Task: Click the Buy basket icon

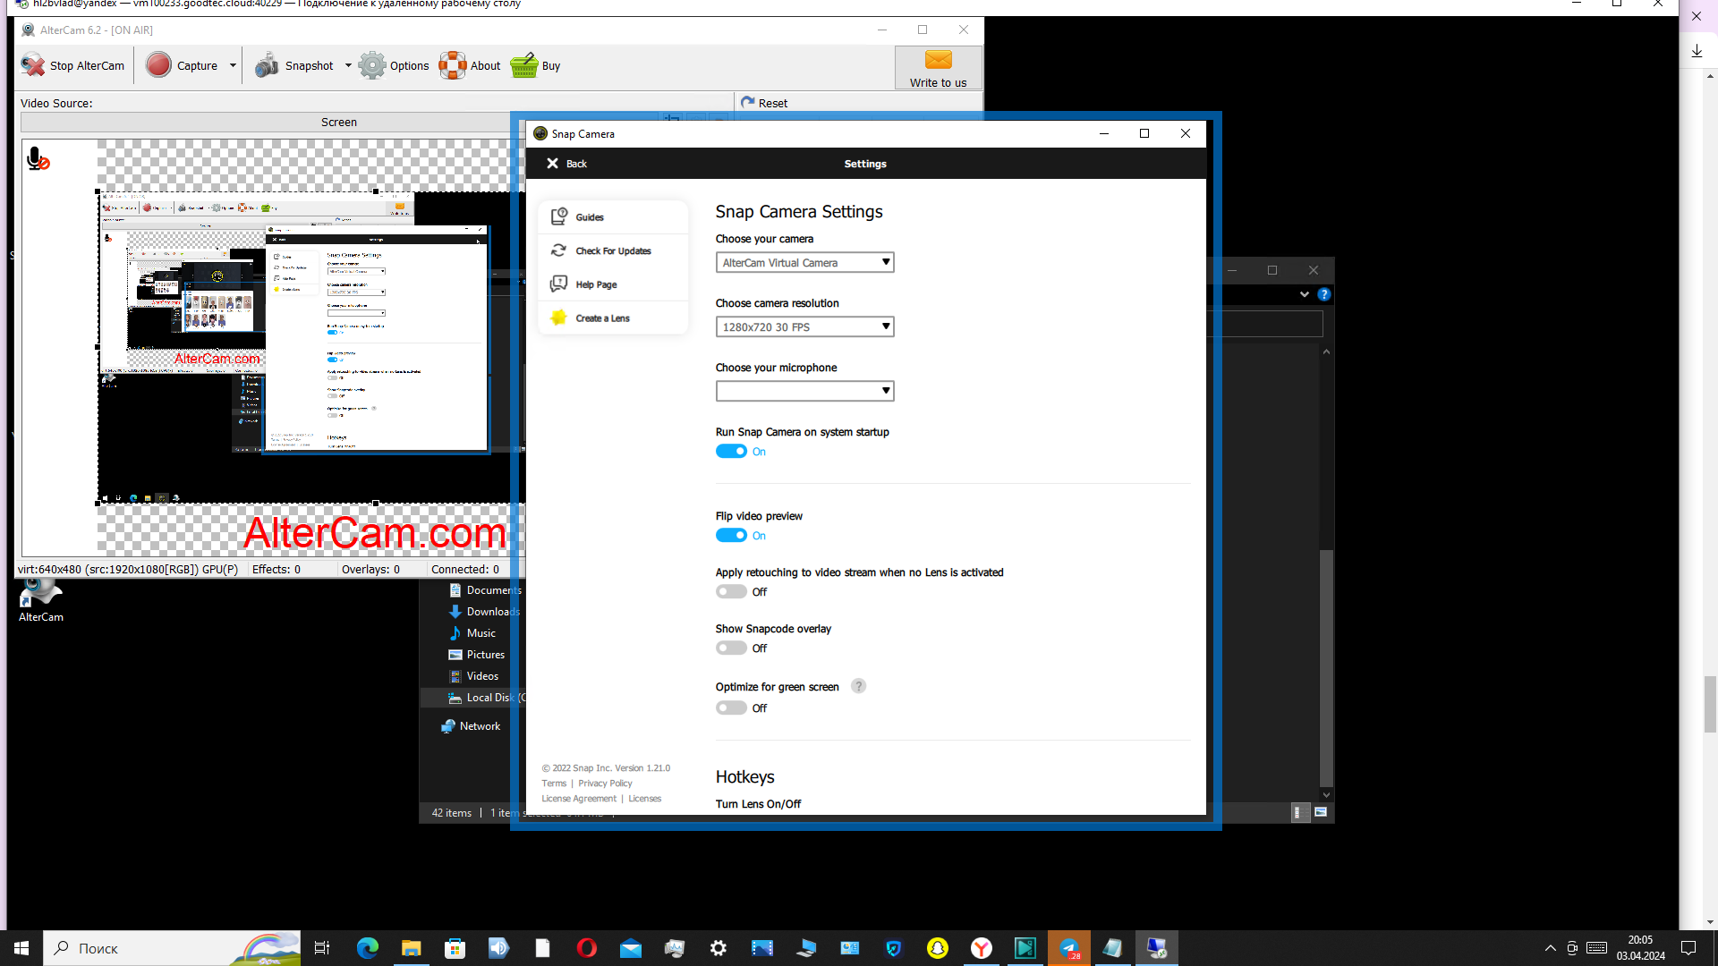Action: pos(524,65)
